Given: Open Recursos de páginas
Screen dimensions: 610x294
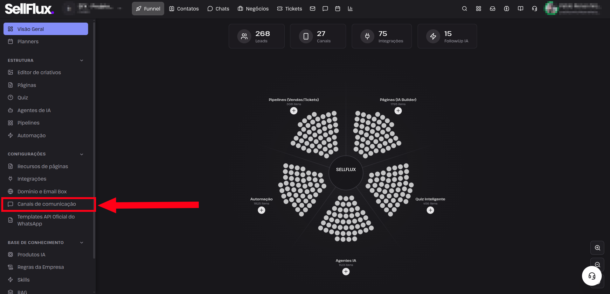Looking at the screenshot, I should (x=46, y=166).
